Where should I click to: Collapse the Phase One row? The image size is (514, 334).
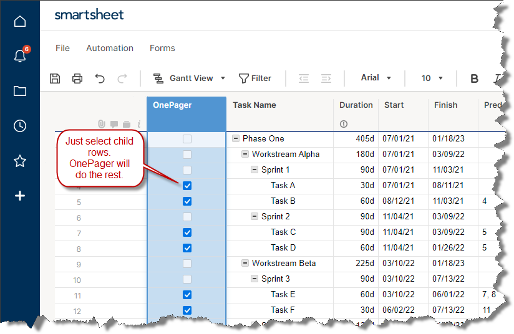pyautogui.click(x=236, y=138)
